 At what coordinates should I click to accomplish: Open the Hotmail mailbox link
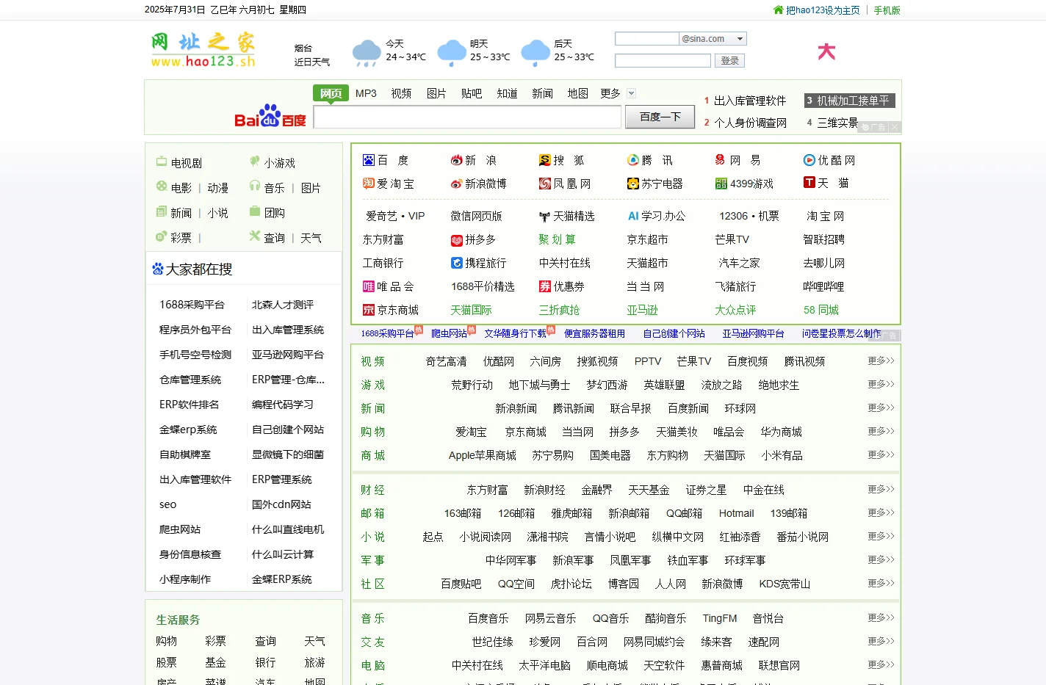[736, 513]
